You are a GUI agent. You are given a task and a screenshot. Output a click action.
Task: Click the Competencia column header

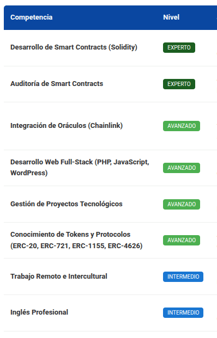point(31,17)
